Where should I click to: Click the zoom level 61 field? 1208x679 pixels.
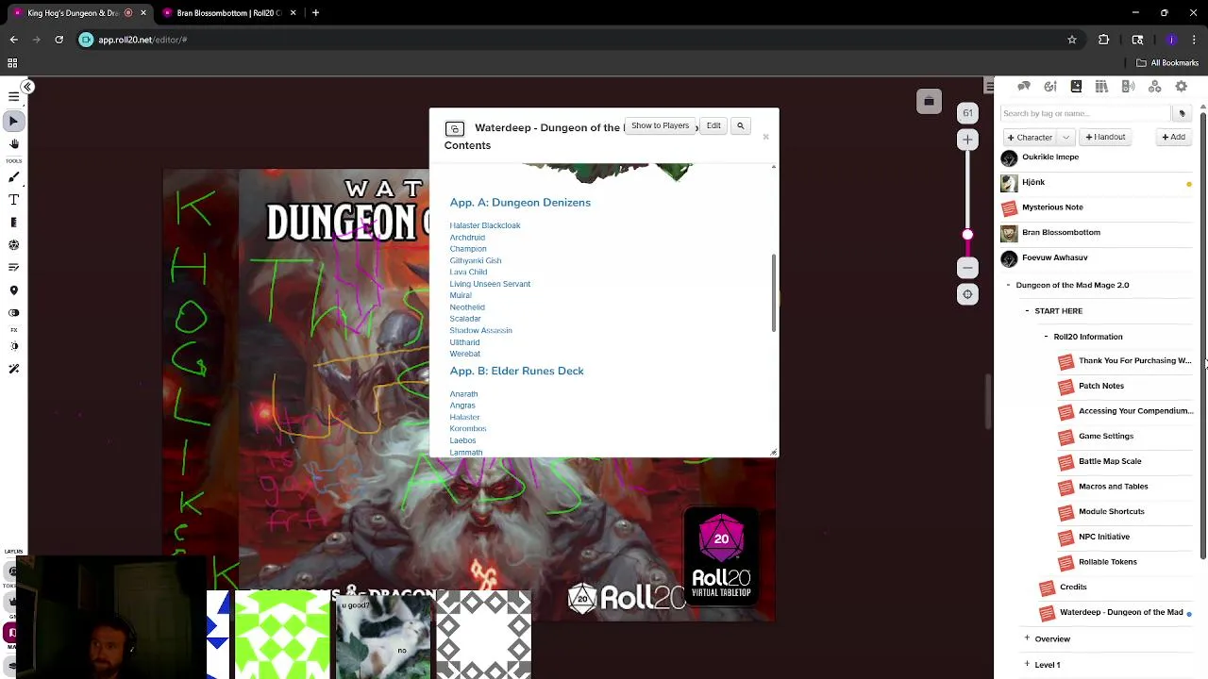967,113
